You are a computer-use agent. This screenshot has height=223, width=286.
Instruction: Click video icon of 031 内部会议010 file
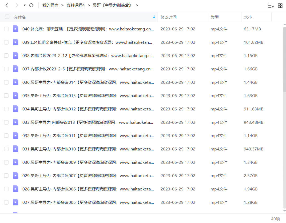coord(15,149)
